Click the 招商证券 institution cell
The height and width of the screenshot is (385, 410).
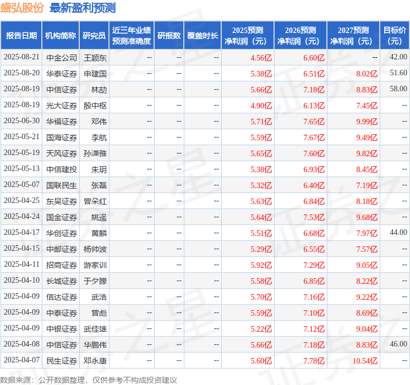click(x=62, y=265)
